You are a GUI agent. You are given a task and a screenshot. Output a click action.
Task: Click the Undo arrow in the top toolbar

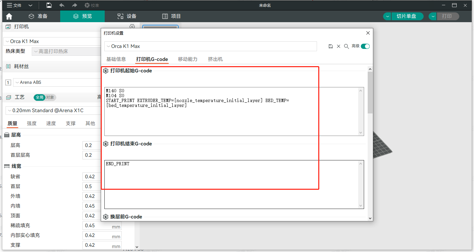[62, 5]
